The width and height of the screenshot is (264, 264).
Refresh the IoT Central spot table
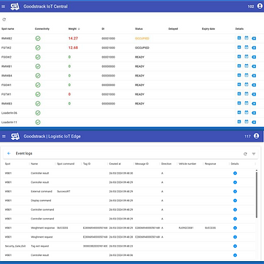point(4,20)
